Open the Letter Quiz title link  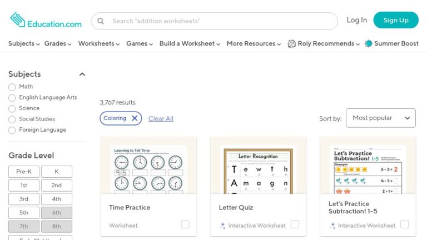tap(236, 207)
